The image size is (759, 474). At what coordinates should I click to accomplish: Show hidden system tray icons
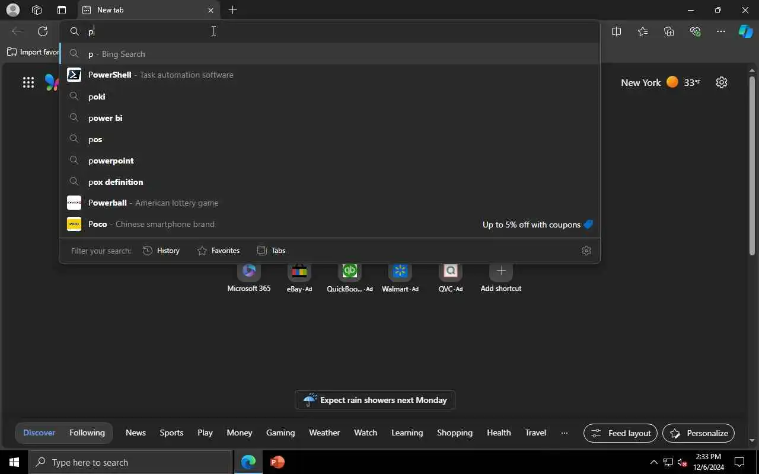pyautogui.click(x=653, y=462)
